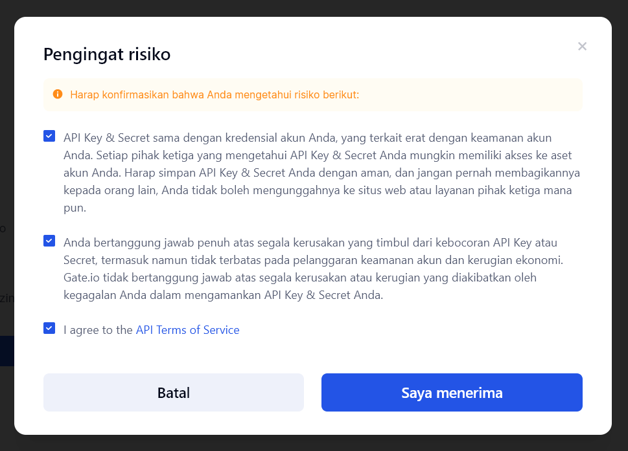Click the orange info icon in warning banner
This screenshot has width=628, height=451.
(x=57, y=94)
